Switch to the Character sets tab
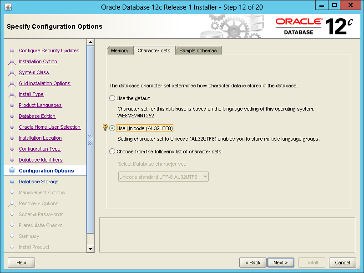Screen dimensions: 364x273 (154, 51)
